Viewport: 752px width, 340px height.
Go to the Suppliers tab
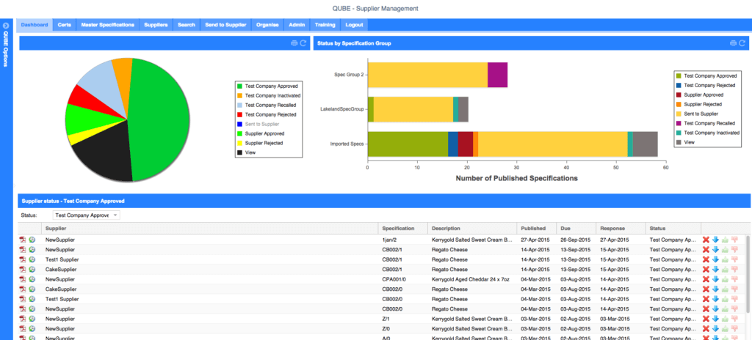156,25
